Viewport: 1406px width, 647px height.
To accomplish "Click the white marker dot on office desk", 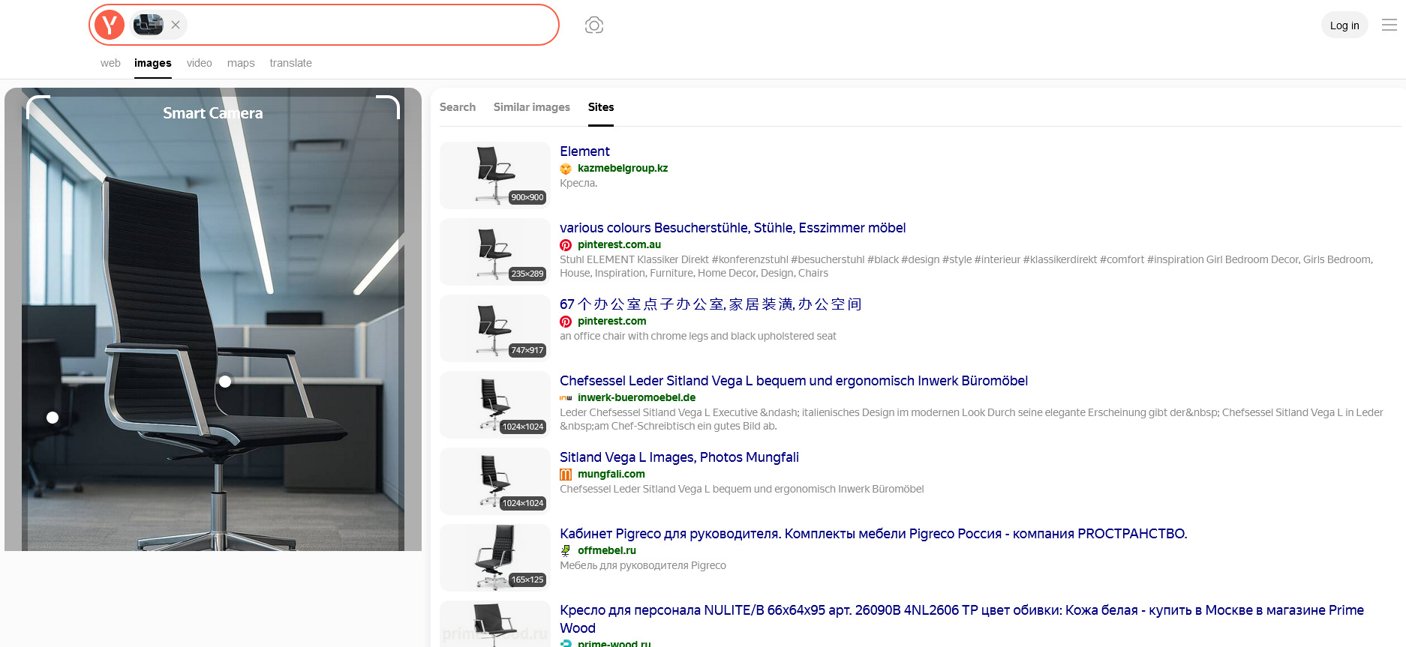I will click(53, 418).
